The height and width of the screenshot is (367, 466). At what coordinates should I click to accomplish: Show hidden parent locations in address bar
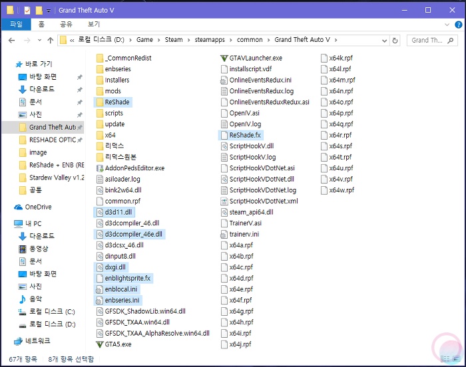coord(72,40)
